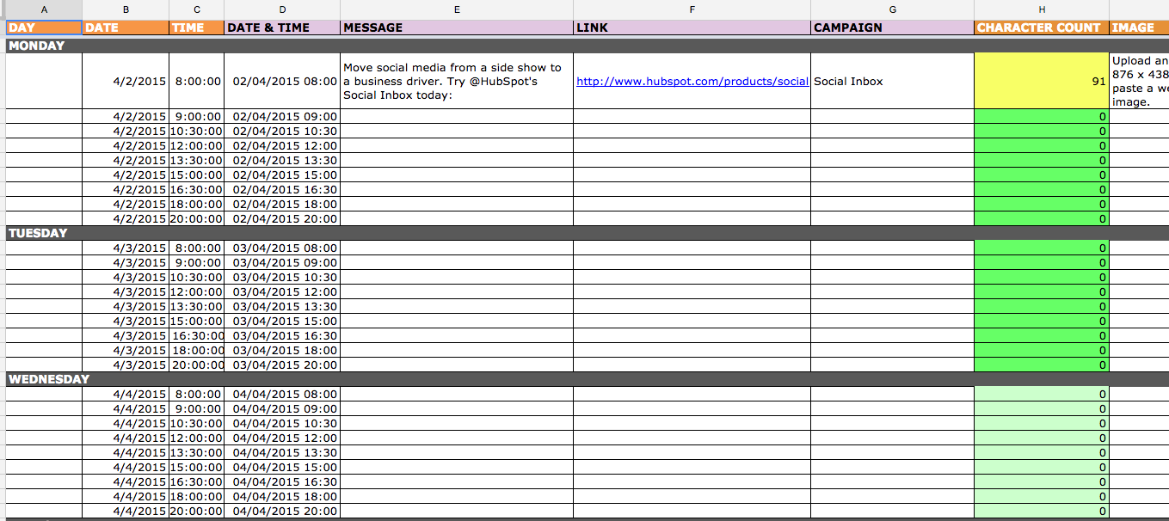Select the 04/04/2015 10:30 date & time cell
The height and width of the screenshot is (521, 1169).
[x=282, y=424]
